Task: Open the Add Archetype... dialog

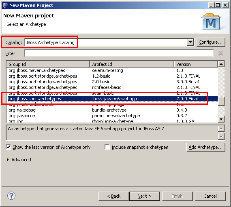Action: (205, 147)
